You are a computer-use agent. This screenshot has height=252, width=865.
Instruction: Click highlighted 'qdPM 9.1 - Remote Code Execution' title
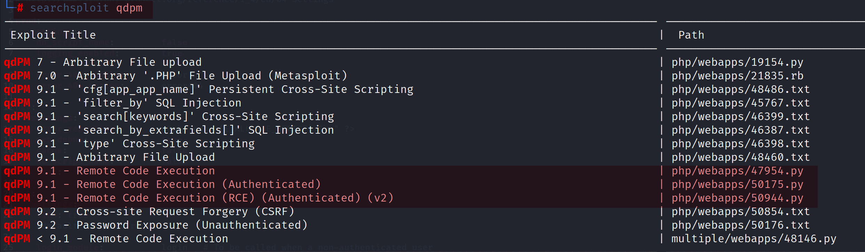point(109,171)
